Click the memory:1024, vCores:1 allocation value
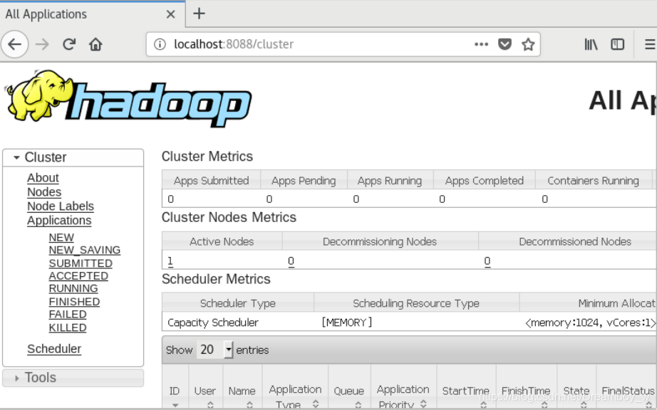 [591, 322]
